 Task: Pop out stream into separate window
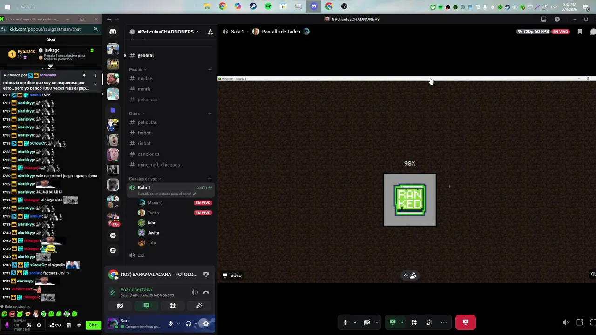click(580, 322)
